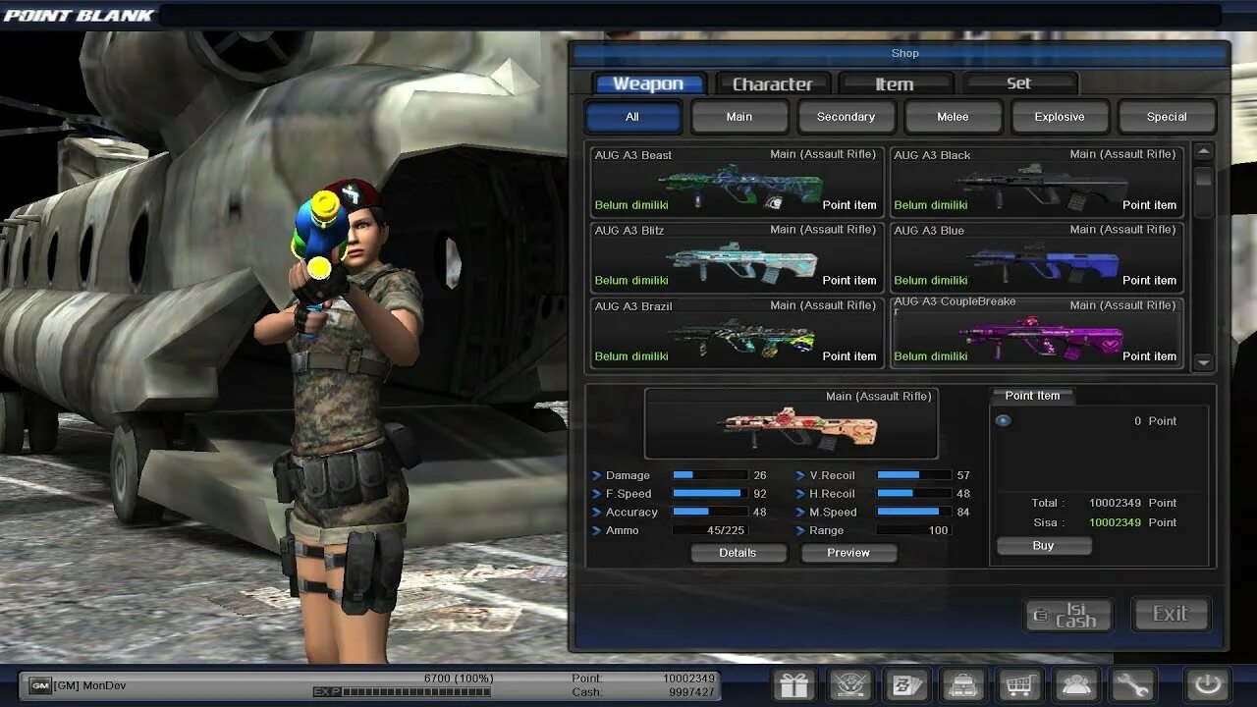The height and width of the screenshot is (707, 1257).
Task: Click the Damage stat bar
Action: tap(709, 475)
